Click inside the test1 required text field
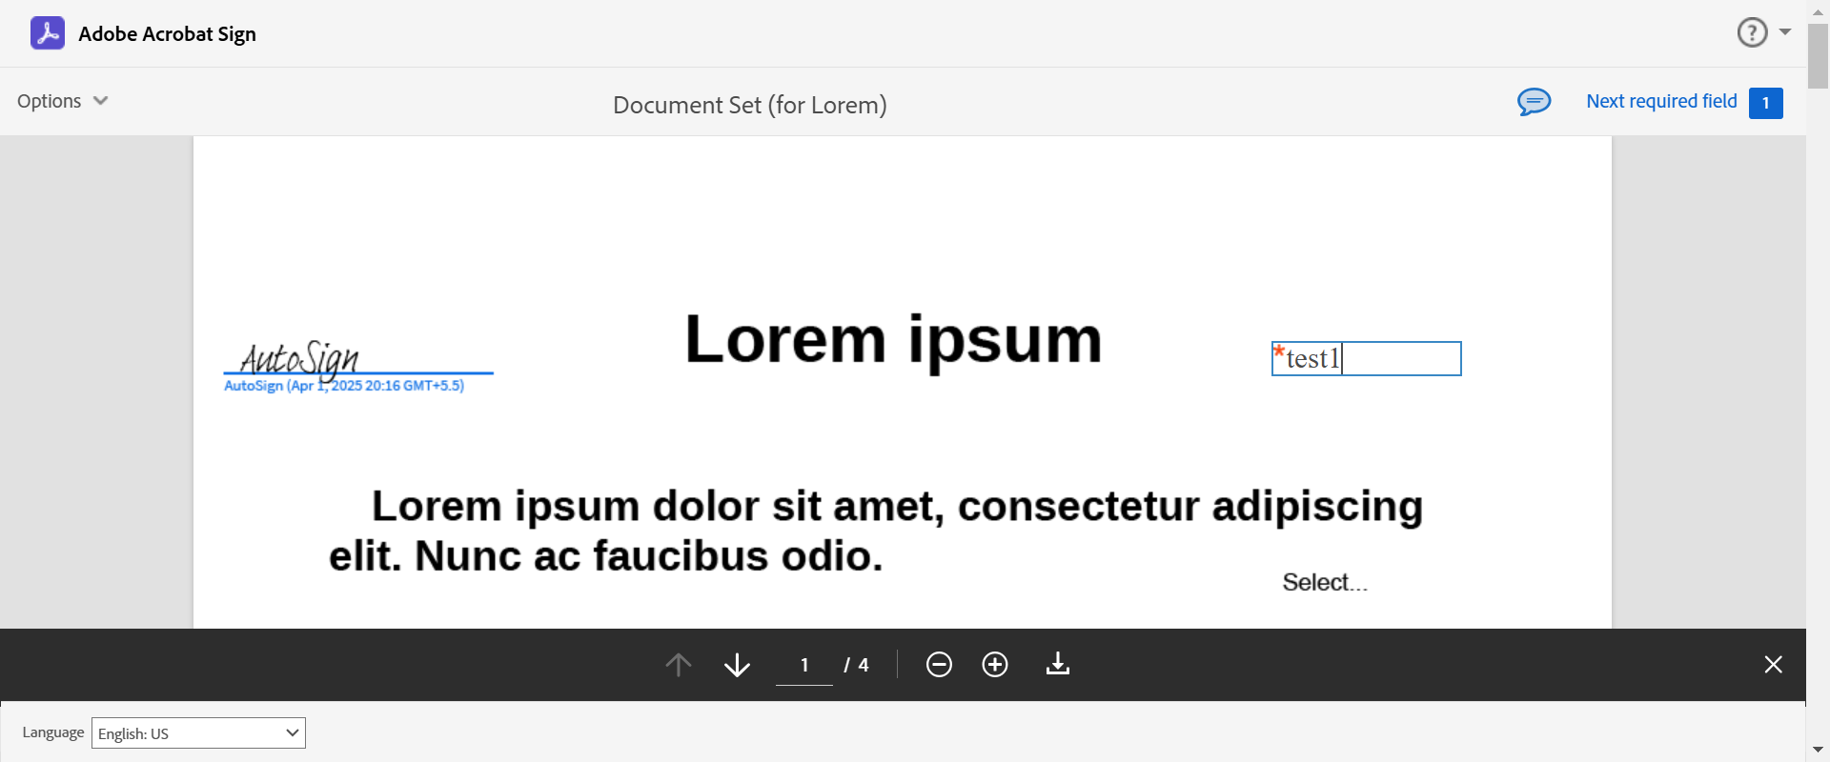 [x=1366, y=359]
